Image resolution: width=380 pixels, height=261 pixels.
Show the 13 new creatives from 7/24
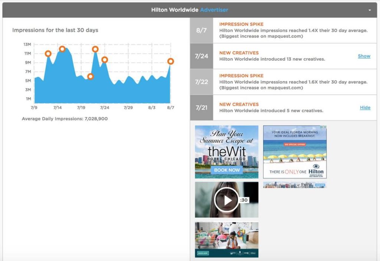click(x=364, y=56)
